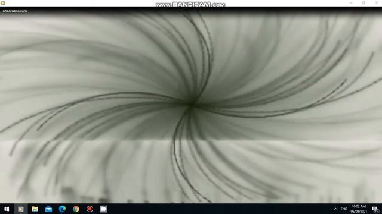Open File Explorer from taskbar
Viewport: 382px width, 214px height.
(x=35, y=209)
